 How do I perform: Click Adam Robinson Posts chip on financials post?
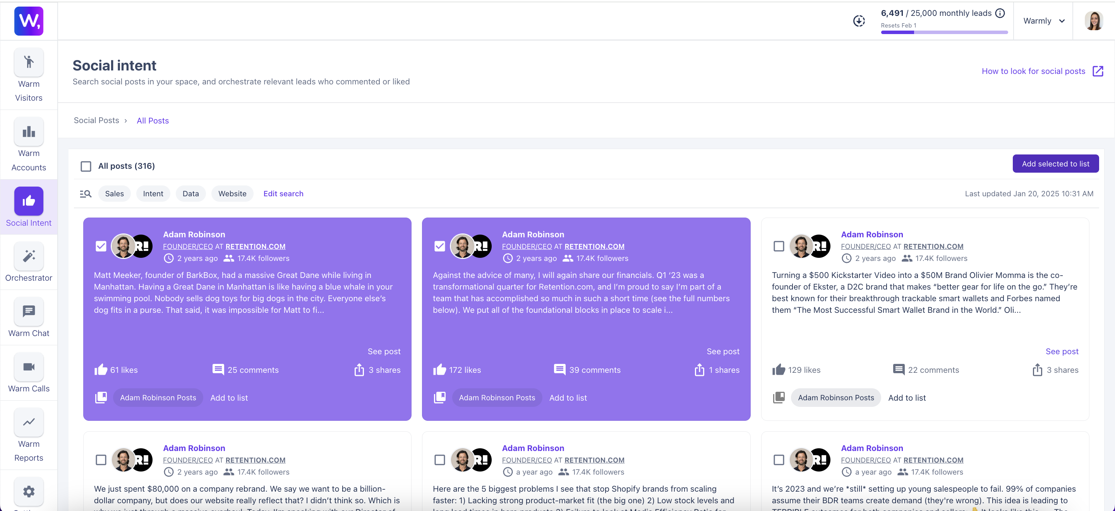pos(497,398)
